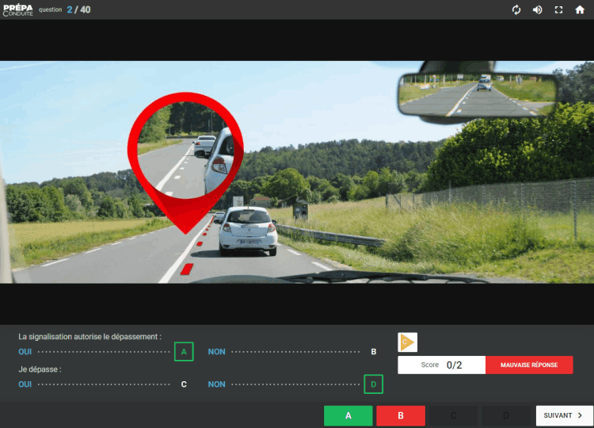Viewport: 594px width, 428px height.
Task: Click the chevron on the Suivant button
Action: (580, 415)
